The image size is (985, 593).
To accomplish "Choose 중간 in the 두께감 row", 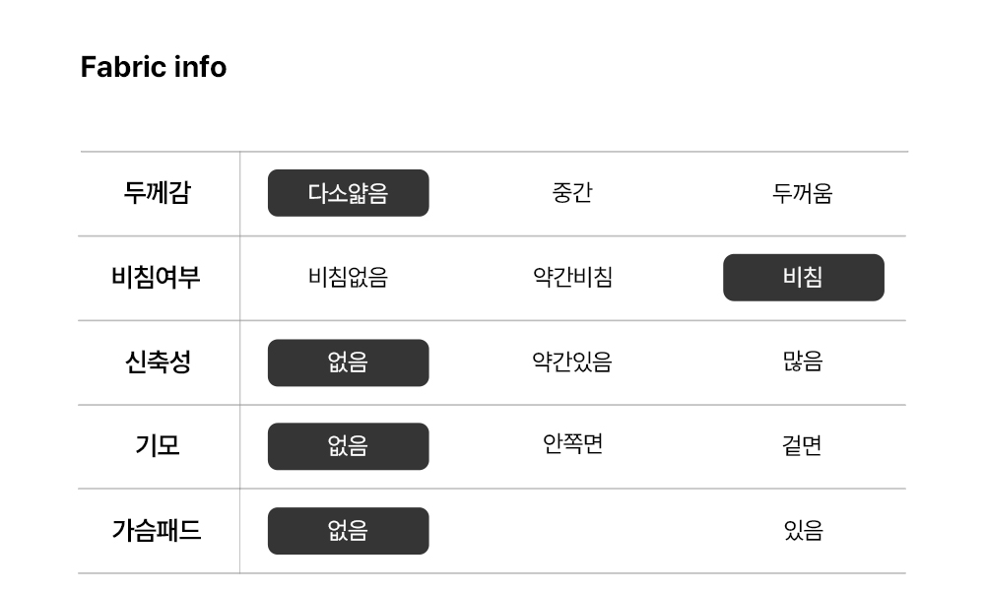I will coord(571,192).
